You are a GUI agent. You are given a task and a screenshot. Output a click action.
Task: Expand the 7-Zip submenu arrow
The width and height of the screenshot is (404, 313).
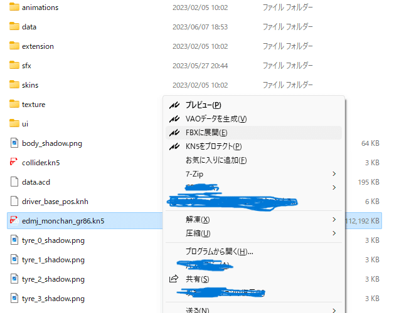coord(334,174)
